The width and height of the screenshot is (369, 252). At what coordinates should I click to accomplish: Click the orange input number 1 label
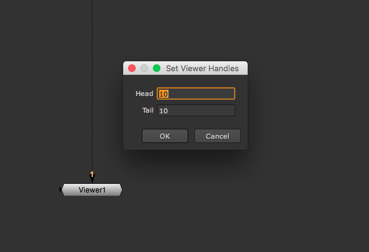(x=92, y=174)
